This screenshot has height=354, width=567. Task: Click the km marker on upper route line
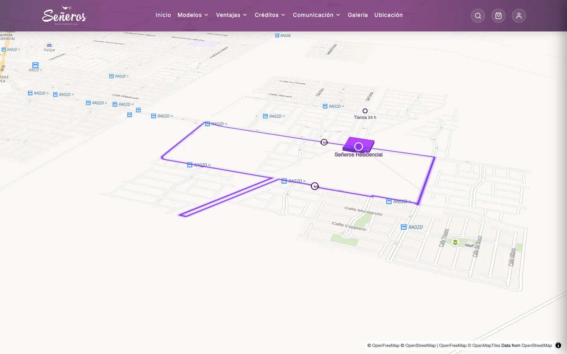[x=324, y=142]
